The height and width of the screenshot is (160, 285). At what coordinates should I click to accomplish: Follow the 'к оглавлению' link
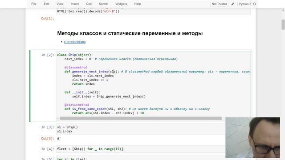(75, 42)
